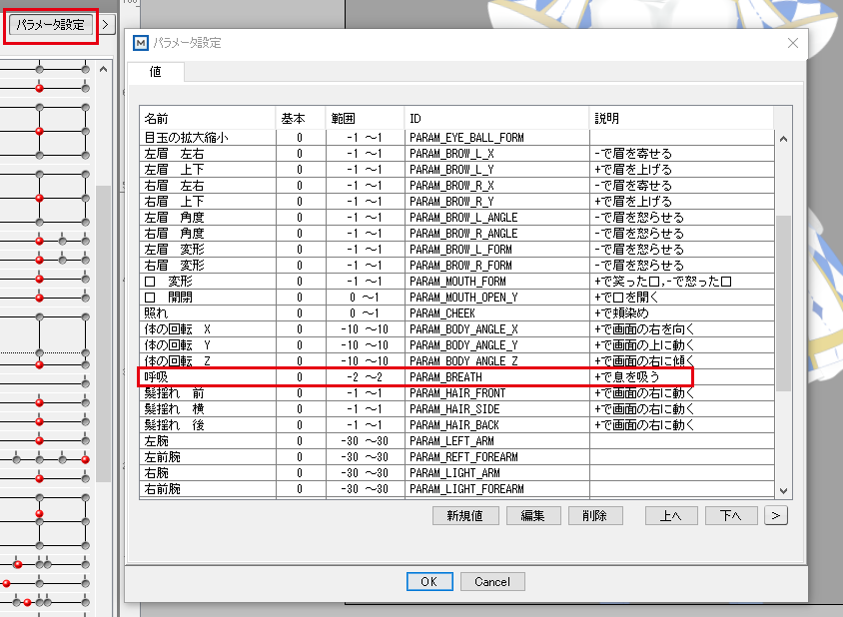Select the 口 変形 row

point(457,282)
